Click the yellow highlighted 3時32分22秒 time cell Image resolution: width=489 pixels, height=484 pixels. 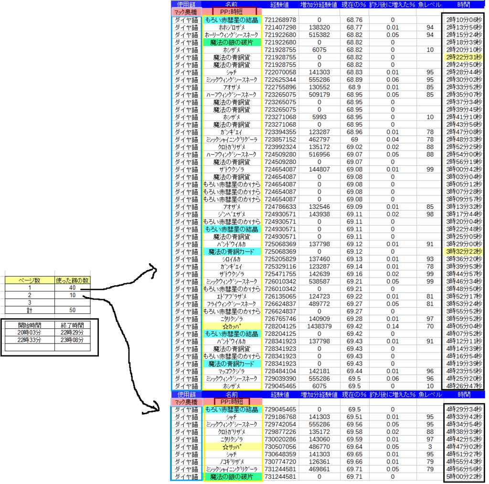pyautogui.click(x=463, y=251)
